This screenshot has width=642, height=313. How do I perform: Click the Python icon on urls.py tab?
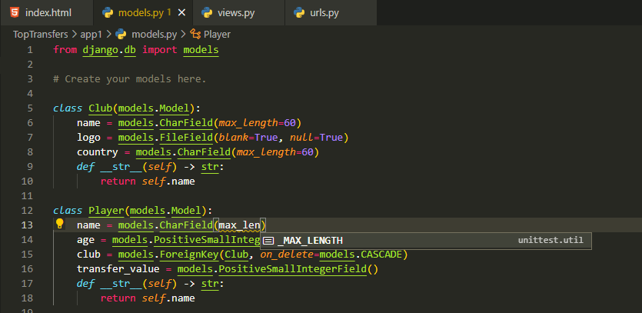click(x=299, y=13)
